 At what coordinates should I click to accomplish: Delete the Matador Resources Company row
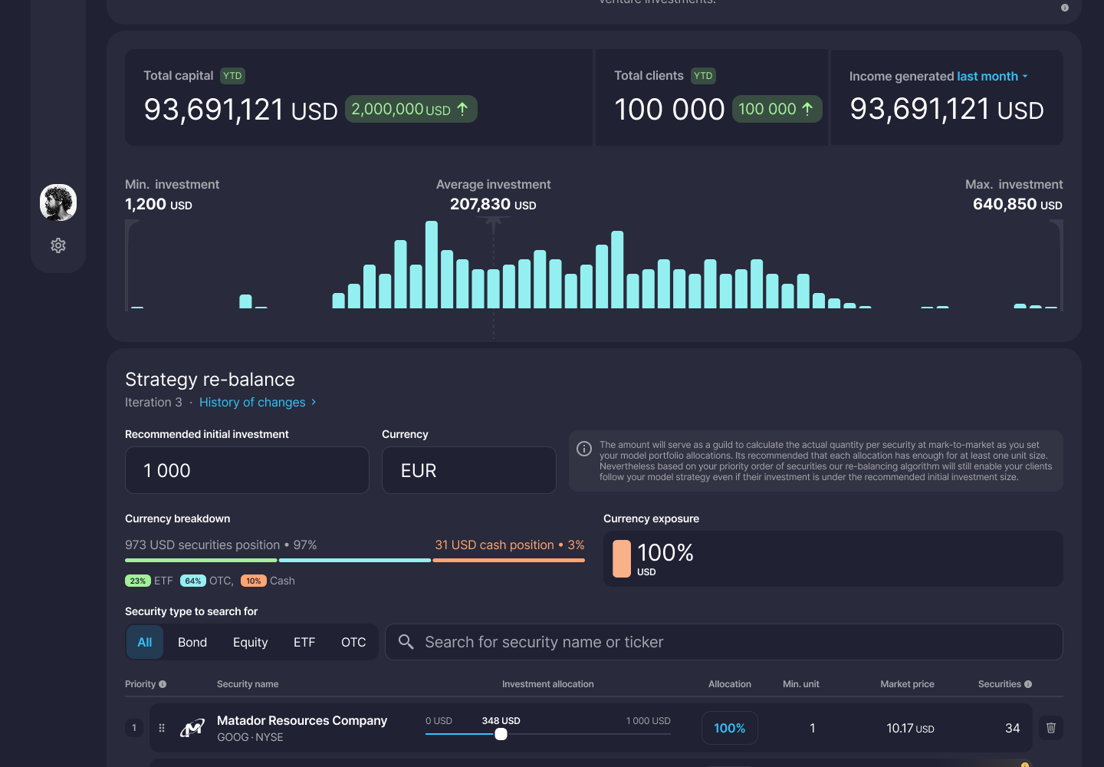point(1050,728)
